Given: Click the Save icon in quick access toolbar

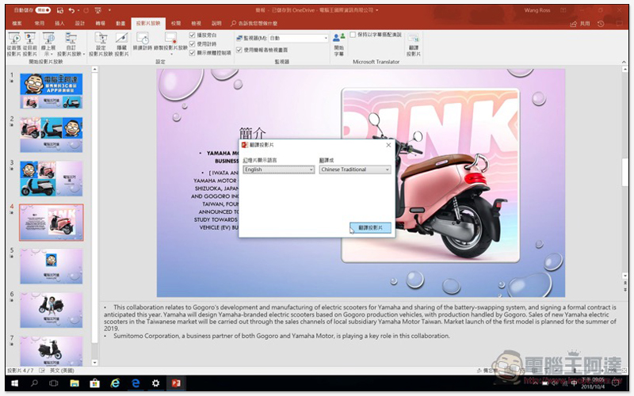Looking at the screenshot, I should click(60, 10).
